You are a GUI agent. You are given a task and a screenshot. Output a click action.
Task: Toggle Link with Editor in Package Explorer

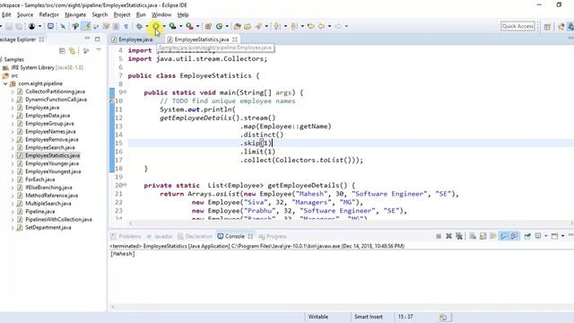click(72, 51)
